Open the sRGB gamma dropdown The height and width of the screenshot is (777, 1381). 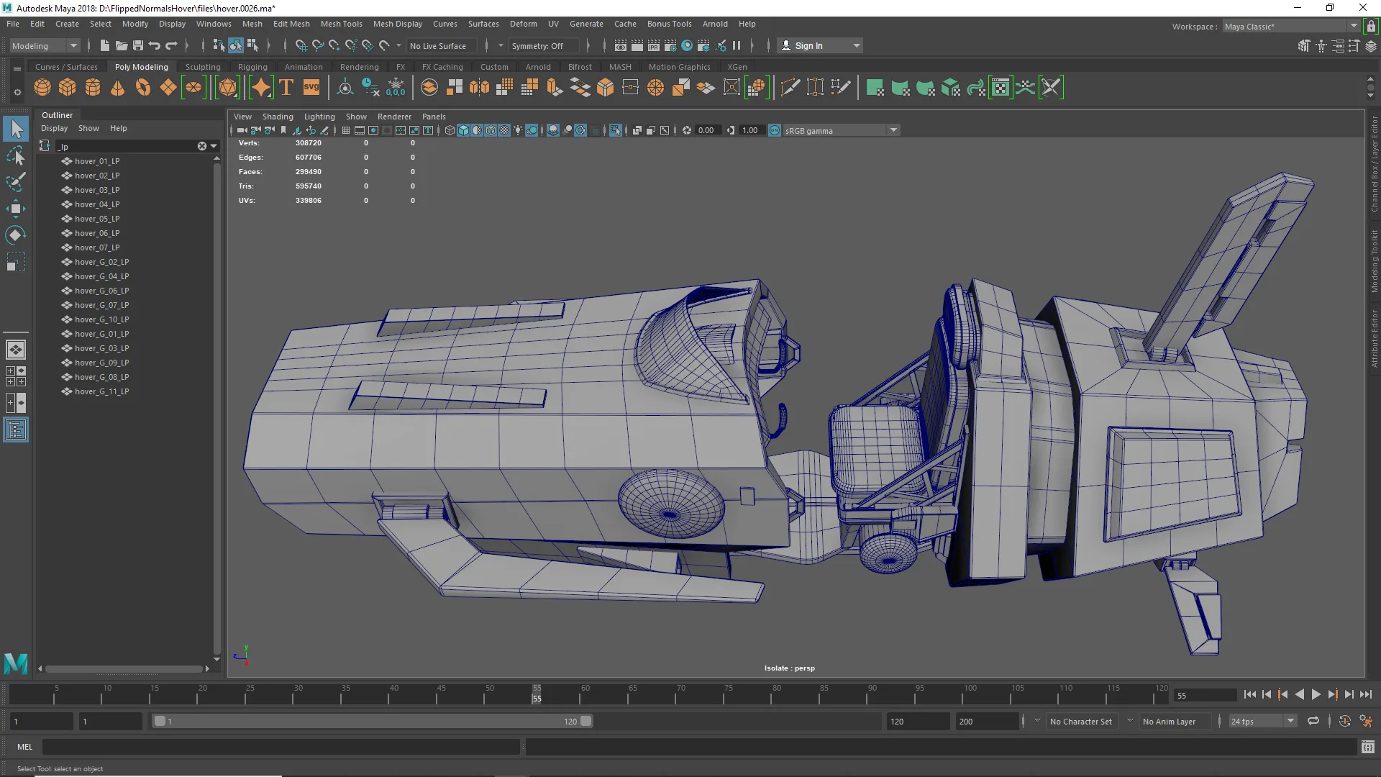pyautogui.click(x=892, y=130)
